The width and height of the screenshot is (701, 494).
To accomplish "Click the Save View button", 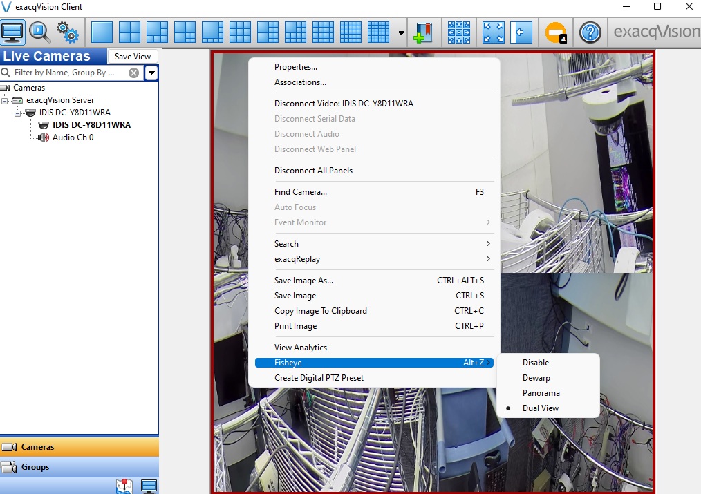I will pyautogui.click(x=133, y=56).
